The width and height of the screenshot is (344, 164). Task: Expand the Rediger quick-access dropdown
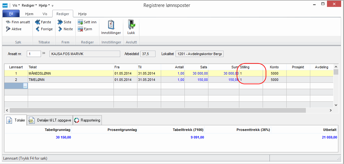coord(29,5)
